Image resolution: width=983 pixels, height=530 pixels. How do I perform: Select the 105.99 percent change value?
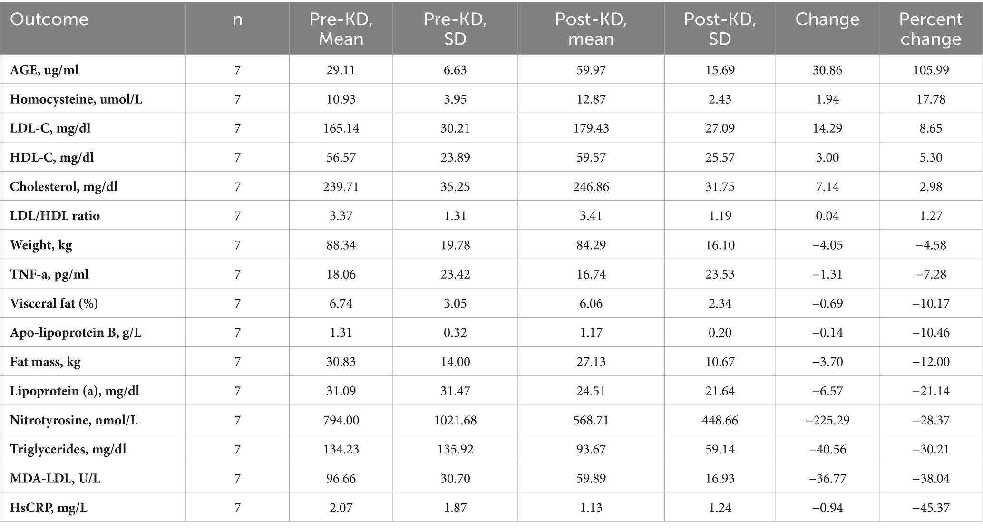(931, 70)
